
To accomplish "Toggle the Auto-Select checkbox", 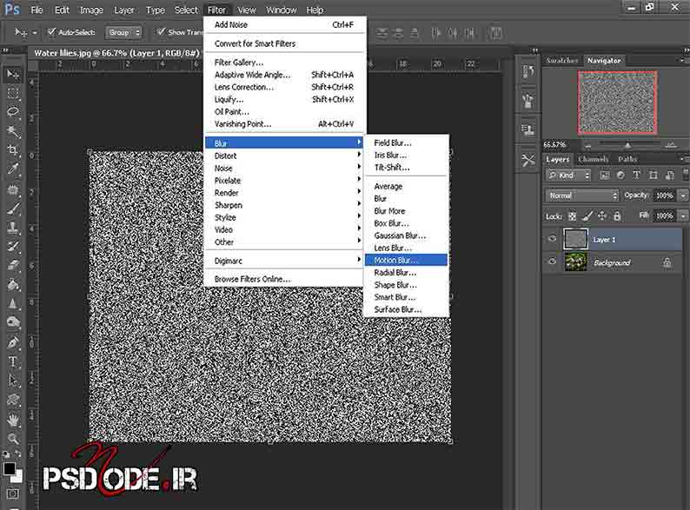I will point(52,31).
